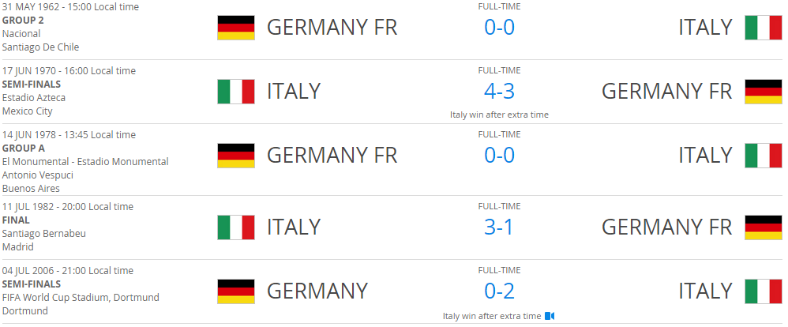Open the 0-2 score of 2006 semi-final
Viewport: 788px width, 327px height.
[x=499, y=291]
